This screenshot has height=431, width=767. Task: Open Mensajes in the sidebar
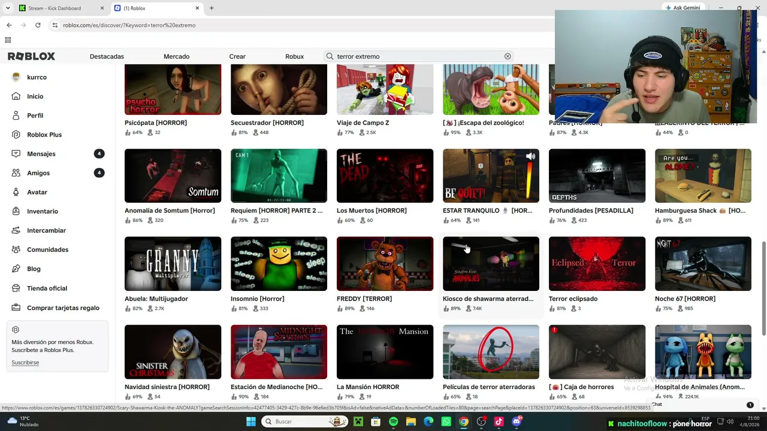tap(41, 154)
